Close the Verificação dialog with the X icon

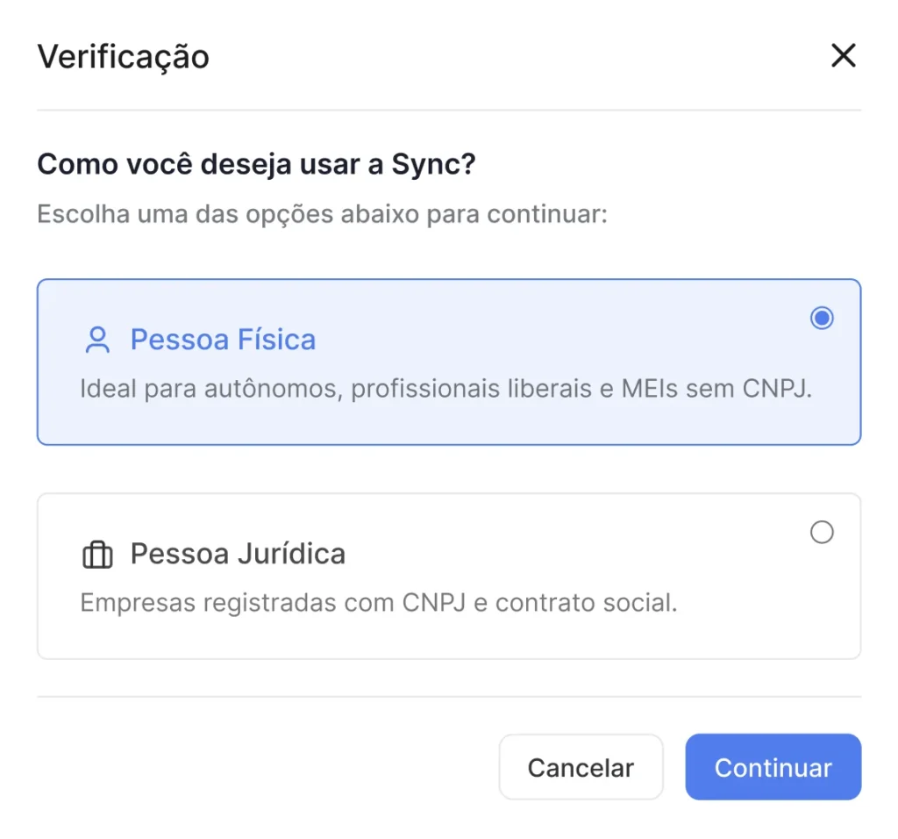[x=843, y=55]
